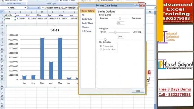Click the Gap Width 150% field
Viewport: 194px width, 109px height.
tap(121, 37)
